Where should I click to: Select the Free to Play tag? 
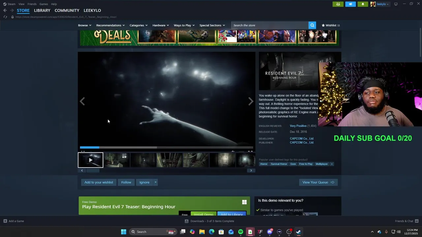click(x=306, y=164)
